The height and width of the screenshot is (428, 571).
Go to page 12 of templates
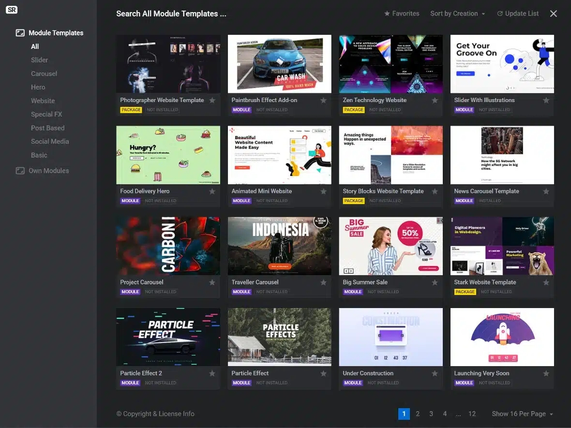coord(472,414)
